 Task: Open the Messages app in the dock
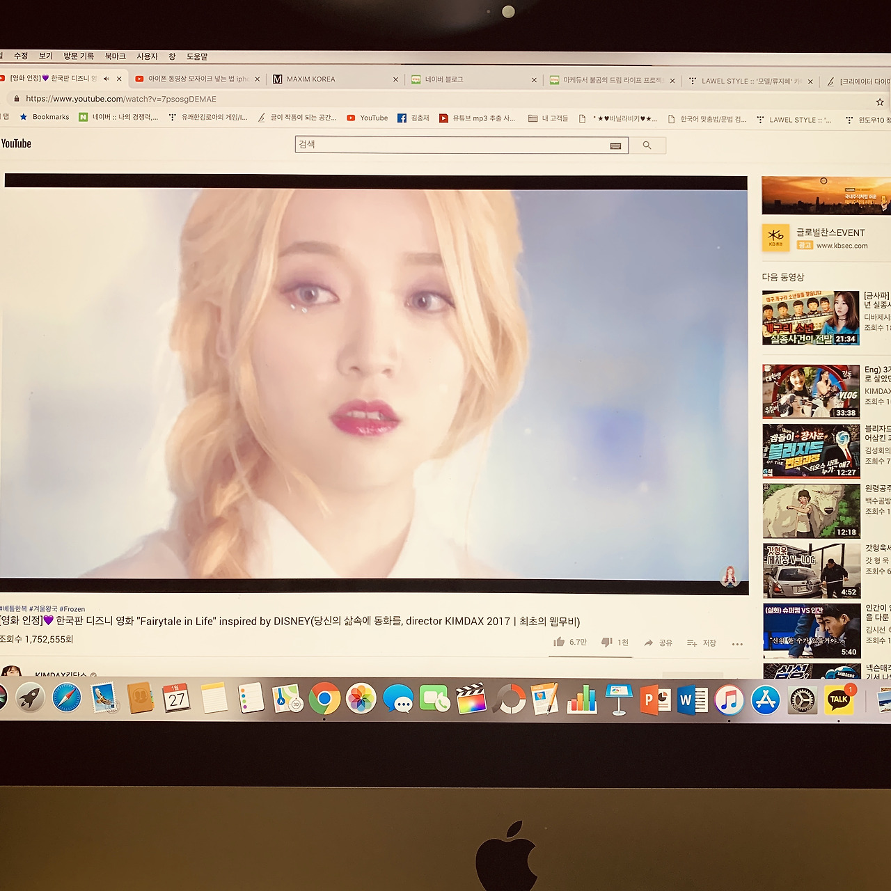click(398, 700)
